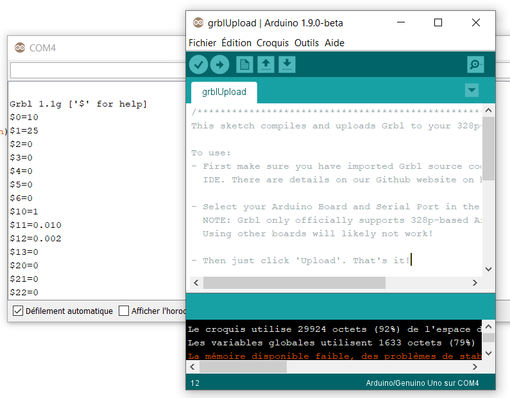Screen dimensions: 510x398
Task: Open the Outils menu
Action: coord(307,43)
